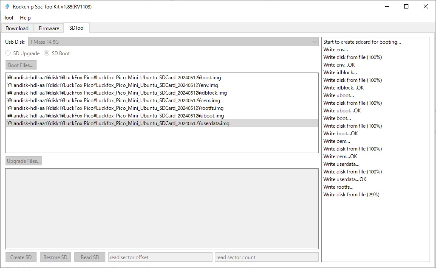This screenshot has width=436, height=268.
Task: Focus the read sector count field
Action: [267, 257]
